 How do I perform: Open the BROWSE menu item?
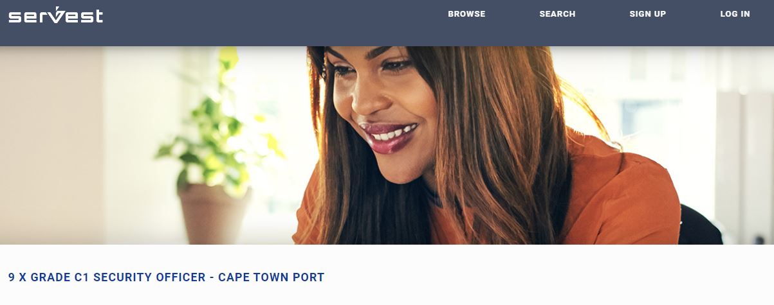(x=466, y=14)
